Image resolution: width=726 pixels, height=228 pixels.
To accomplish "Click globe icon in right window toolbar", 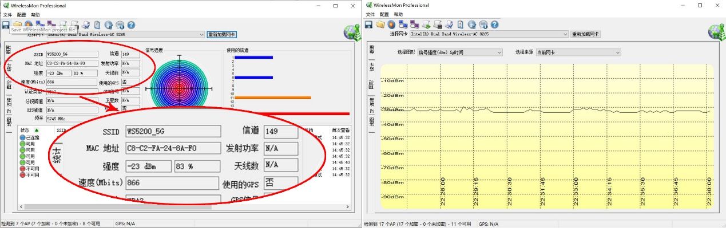I will pos(471,25).
